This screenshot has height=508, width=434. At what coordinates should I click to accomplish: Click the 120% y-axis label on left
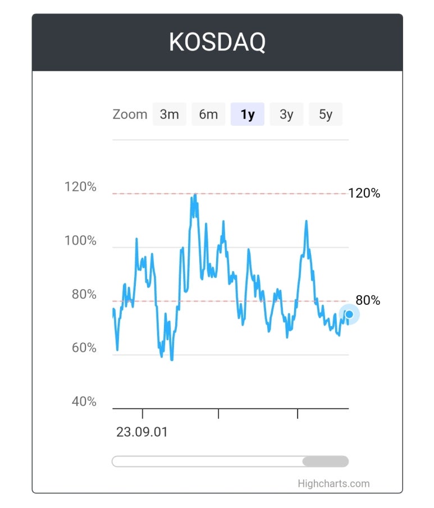(80, 186)
